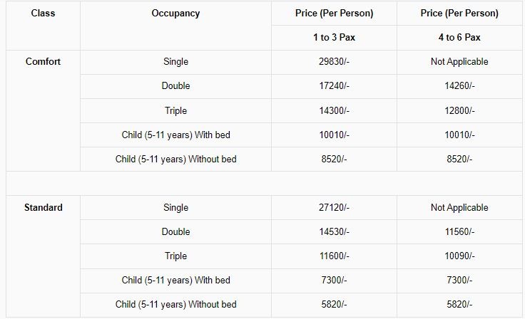Image resolution: width=525 pixels, height=319 pixels.
Task: Click the Class column header
Action: [x=43, y=13]
